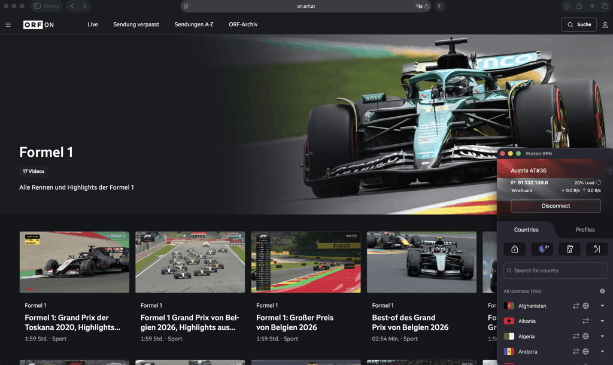Image resolution: width=613 pixels, height=365 pixels.
Task: Click the Albania flag in Proton VPN
Action: click(509, 321)
